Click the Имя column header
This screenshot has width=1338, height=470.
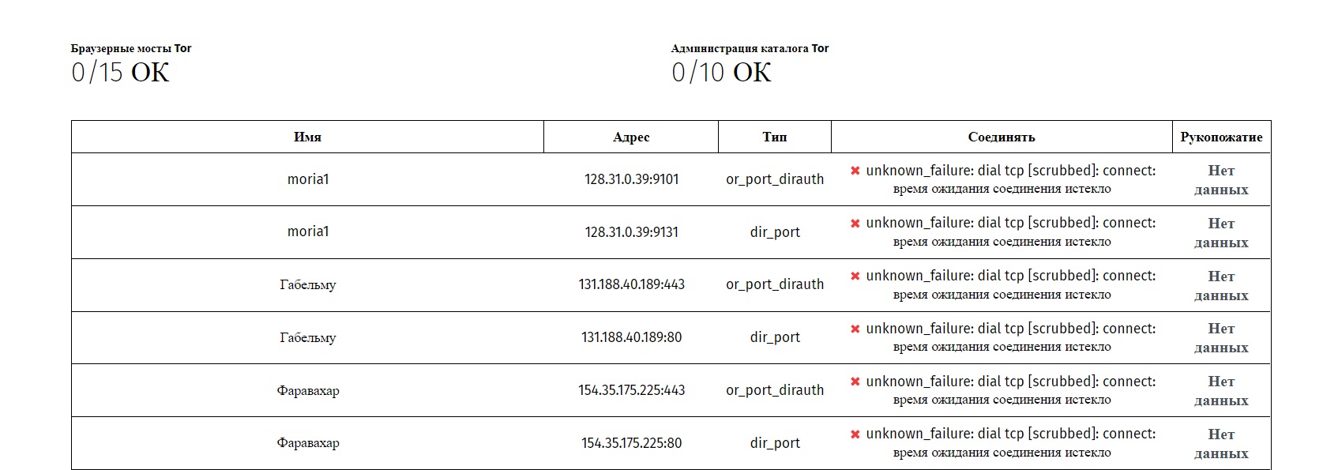tap(307, 137)
